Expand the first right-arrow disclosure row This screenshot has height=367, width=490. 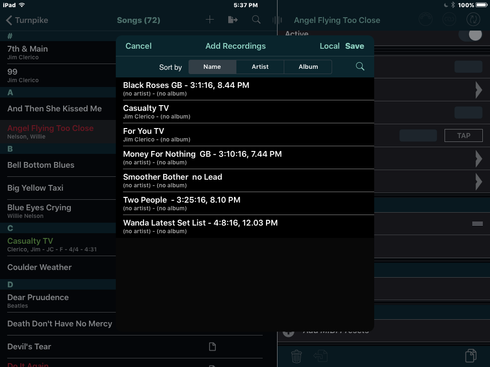478,89
